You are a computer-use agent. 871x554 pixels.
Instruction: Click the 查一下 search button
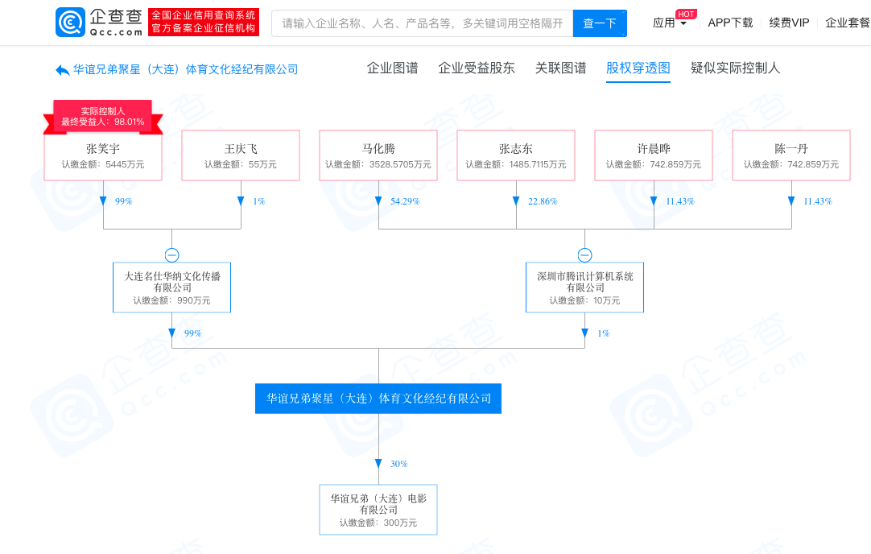600,23
